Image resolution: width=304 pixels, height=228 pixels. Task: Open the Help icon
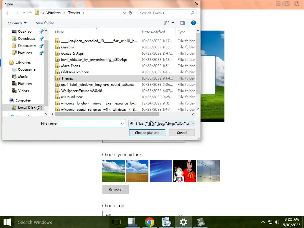193,23
